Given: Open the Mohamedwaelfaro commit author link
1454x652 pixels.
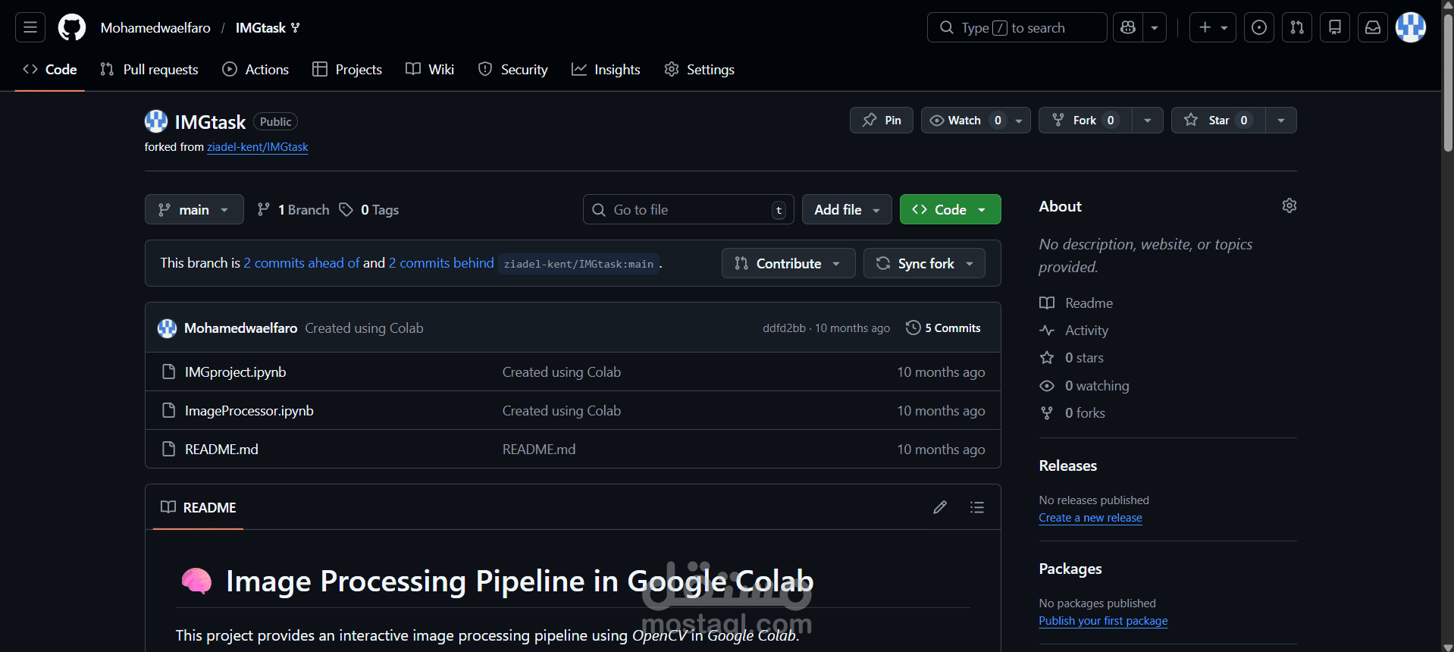Looking at the screenshot, I should click(241, 328).
